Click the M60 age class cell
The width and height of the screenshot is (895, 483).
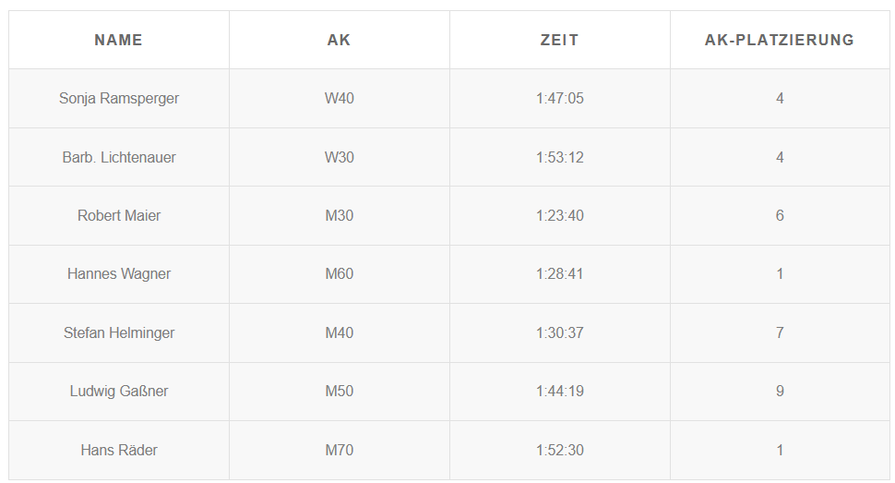click(x=340, y=273)
